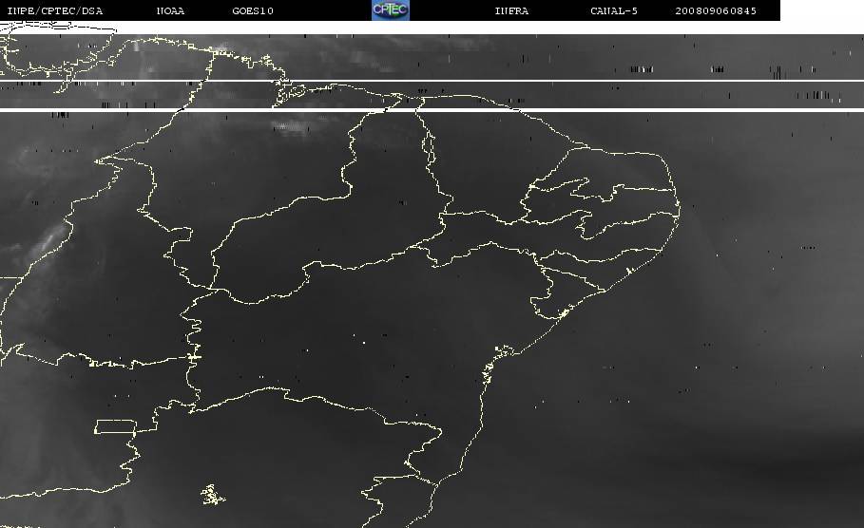Click the blank white area right of timestamp

click(x=821, y=11)
